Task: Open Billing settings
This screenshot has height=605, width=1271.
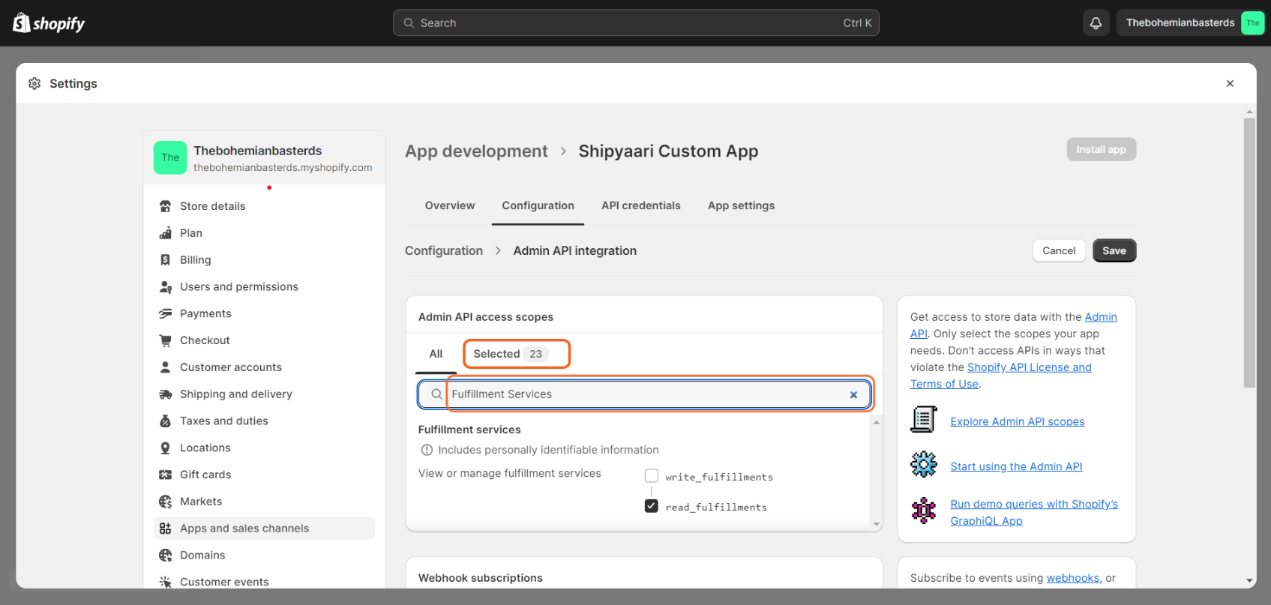Action: [264, 260]
